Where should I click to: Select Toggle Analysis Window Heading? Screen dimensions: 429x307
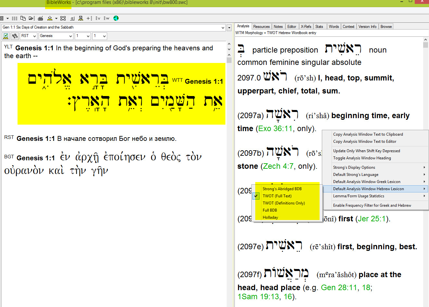375,158
